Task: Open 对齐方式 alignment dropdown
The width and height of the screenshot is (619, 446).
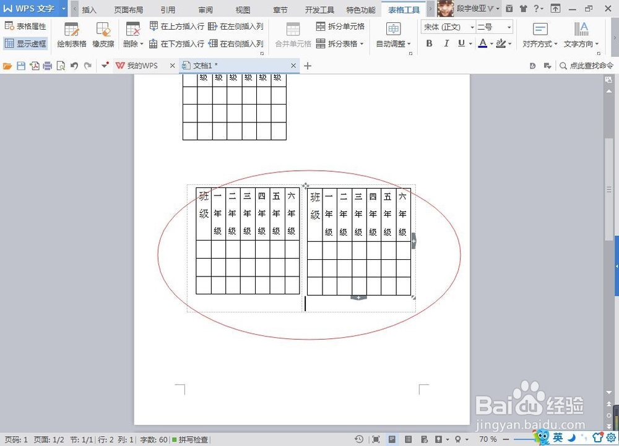Action: tap(540, 35)
